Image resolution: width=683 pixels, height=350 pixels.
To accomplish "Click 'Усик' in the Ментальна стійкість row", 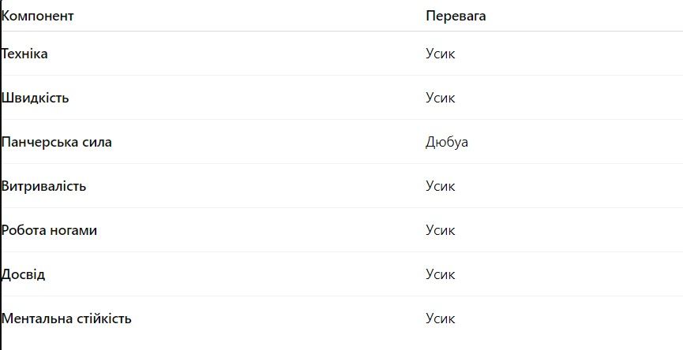I will (440, 318).
